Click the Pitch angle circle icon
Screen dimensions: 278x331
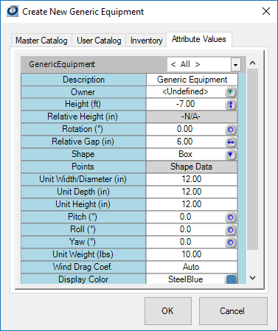pyautogui.click(x=231, y=217)
